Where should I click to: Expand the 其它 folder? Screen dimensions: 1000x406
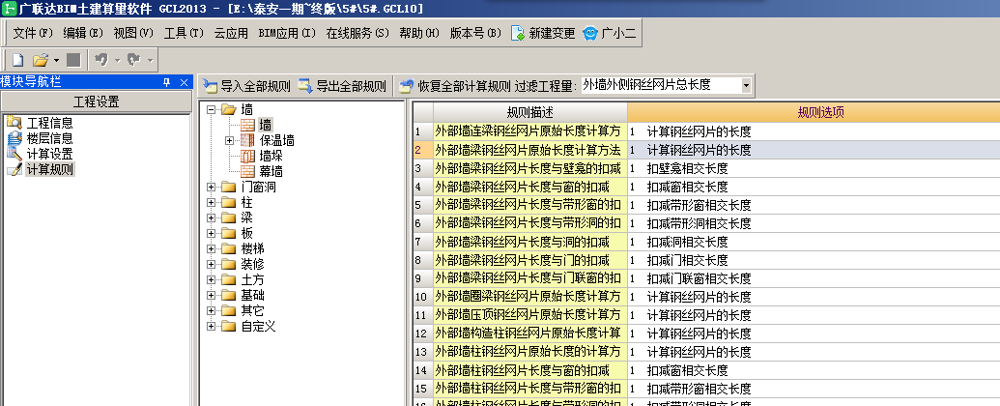(x=211, y=311)
